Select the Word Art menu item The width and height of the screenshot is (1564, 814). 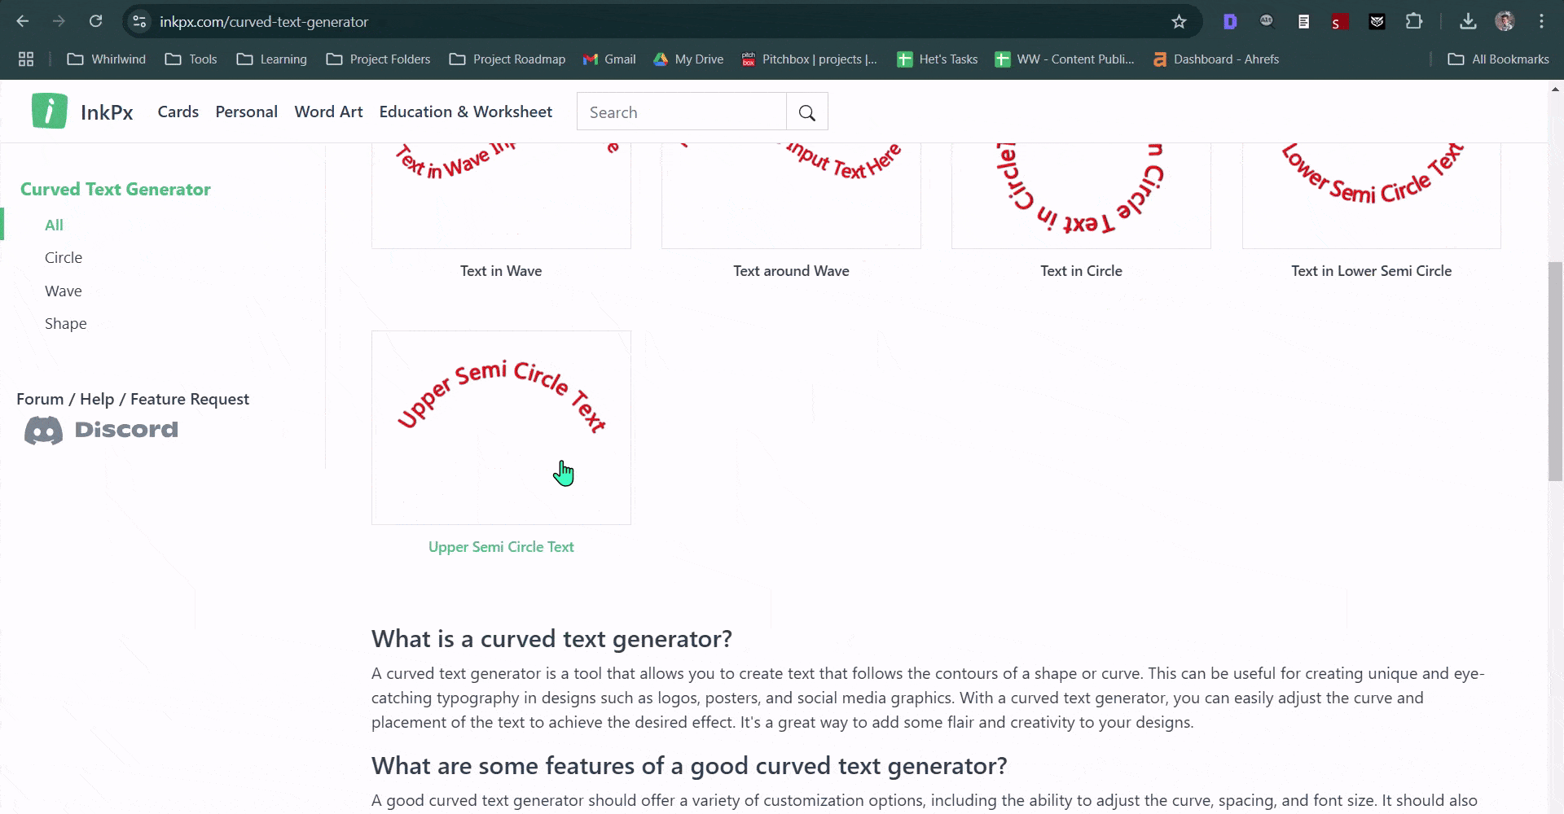pos(328,112)
